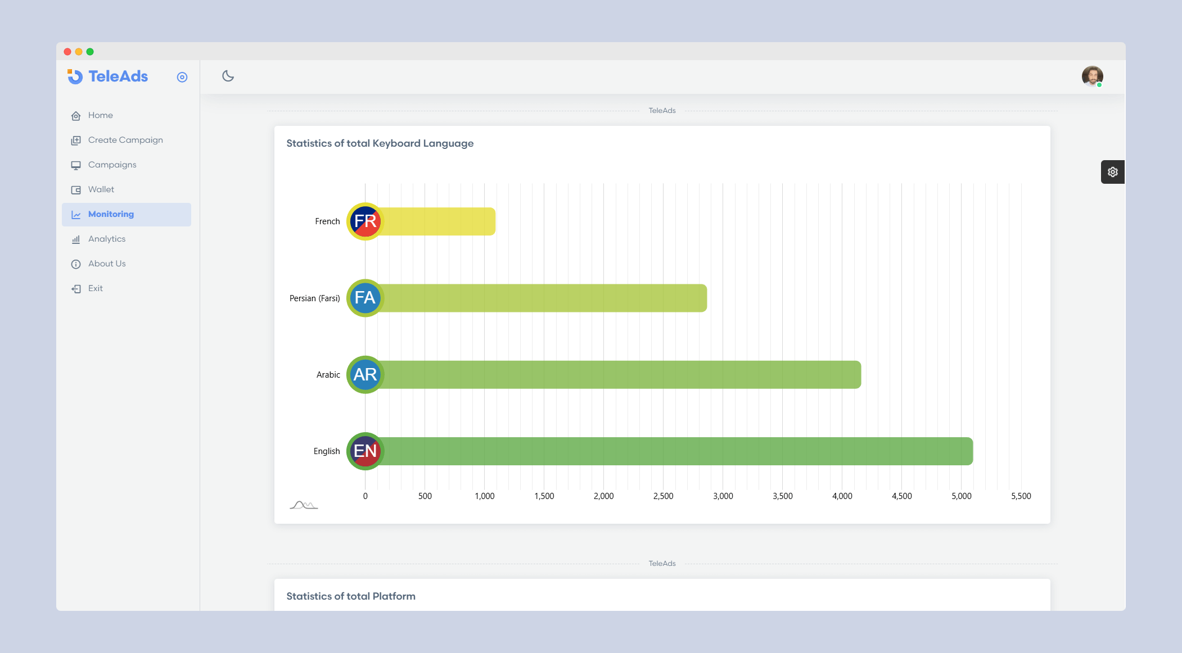Click the Create Campaign icon
This screenshot has height=653, width=1182.
pyautogui.click(x=76, y=140)
